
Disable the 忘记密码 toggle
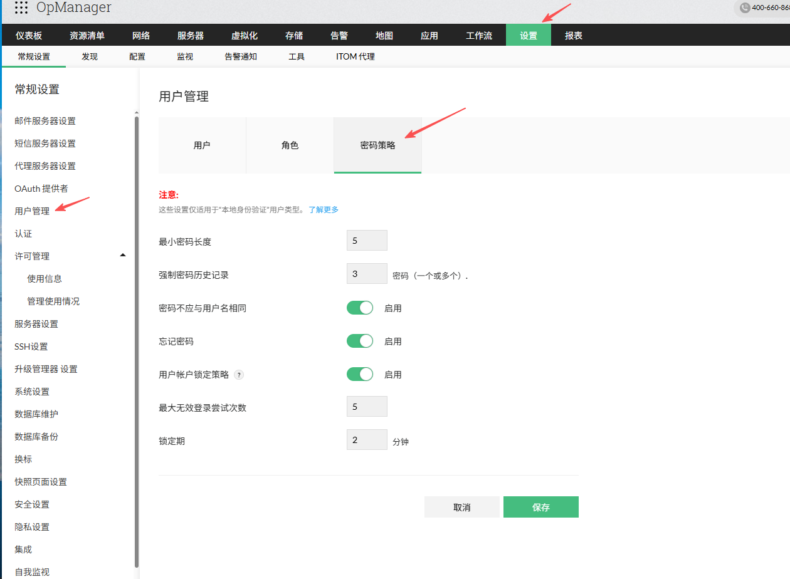click(360, 341)
